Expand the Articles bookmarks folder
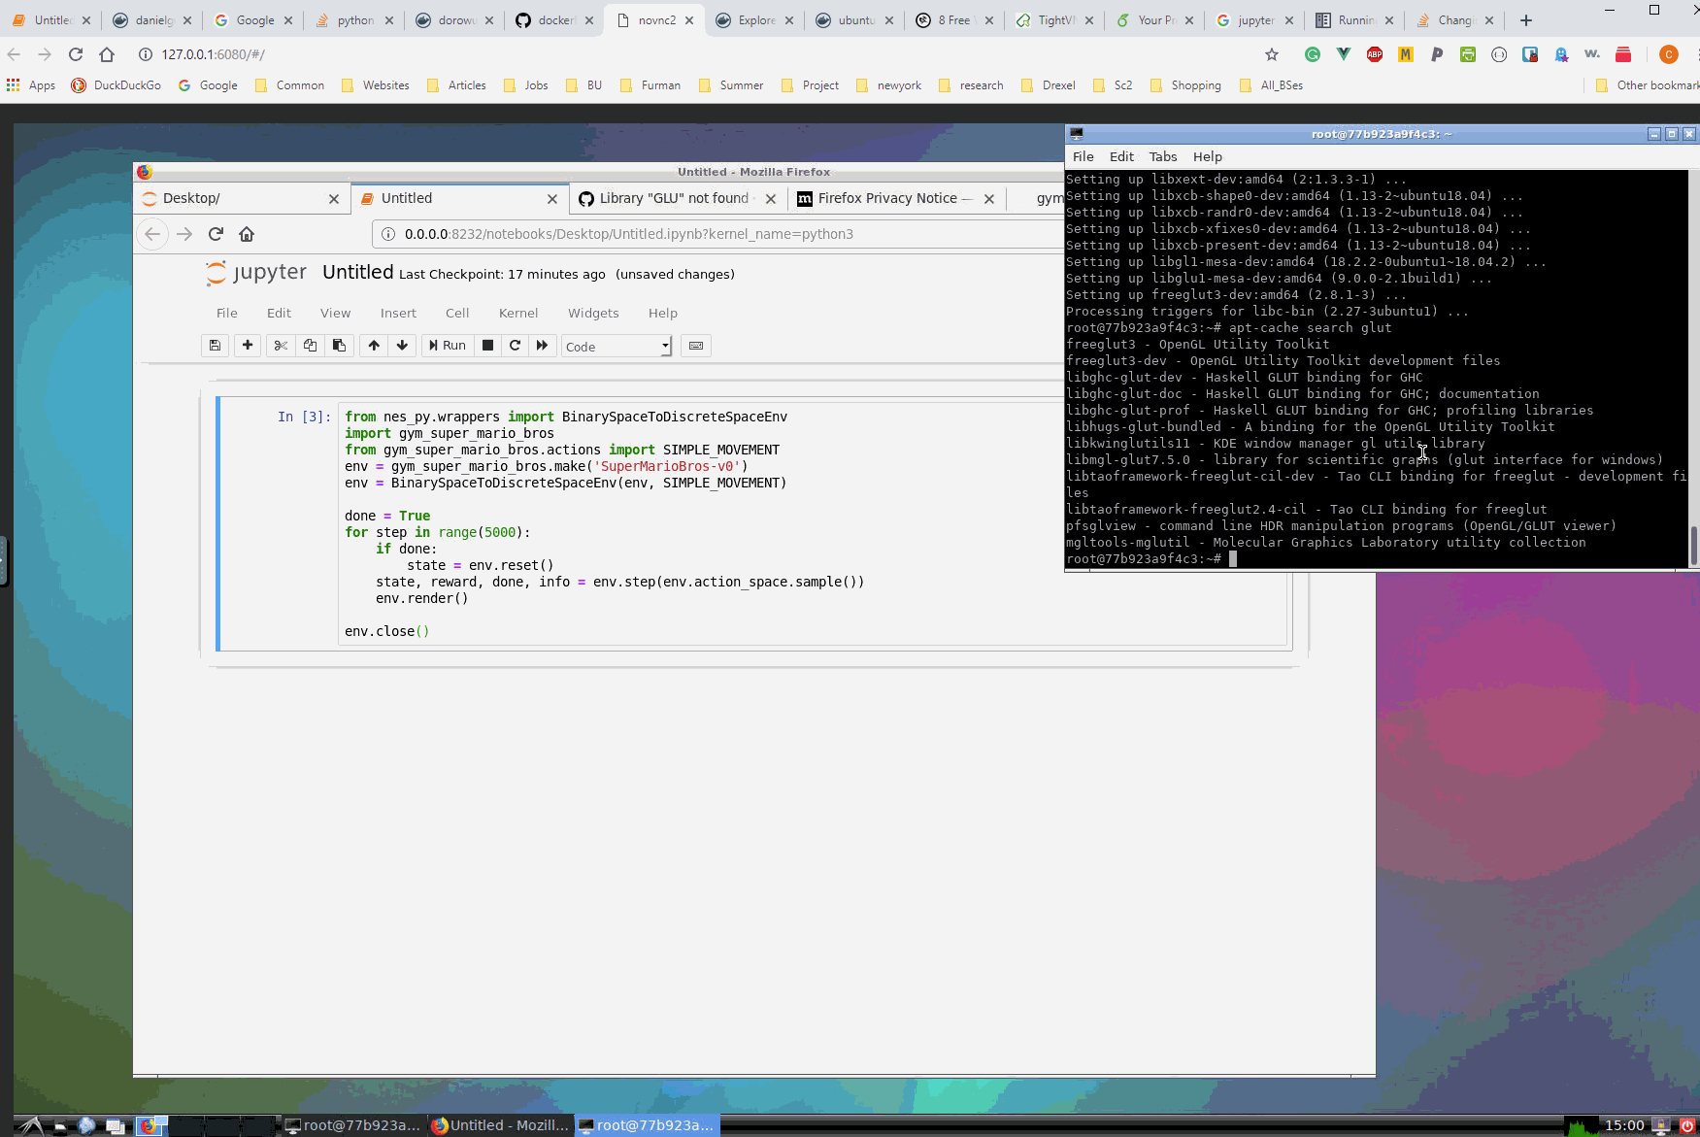 [x=456, y=85]
